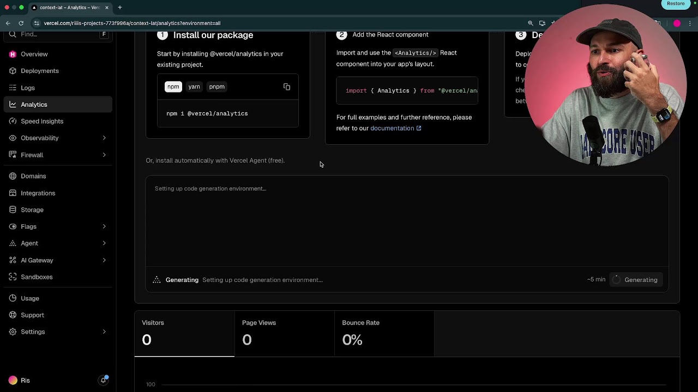The width and height of the screenshot is (698, 392).
Task: Click the Speed Insights icon
Action: coord(13,121)
